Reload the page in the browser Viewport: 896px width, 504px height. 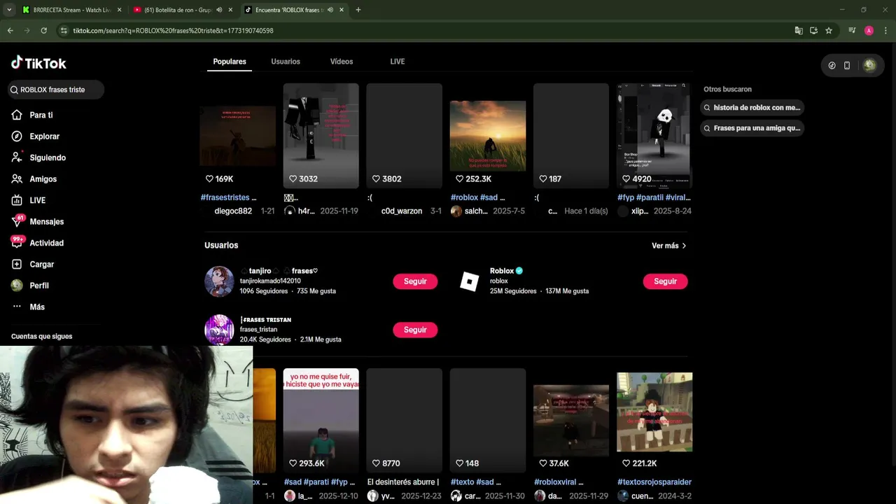[x=43, y=31]
